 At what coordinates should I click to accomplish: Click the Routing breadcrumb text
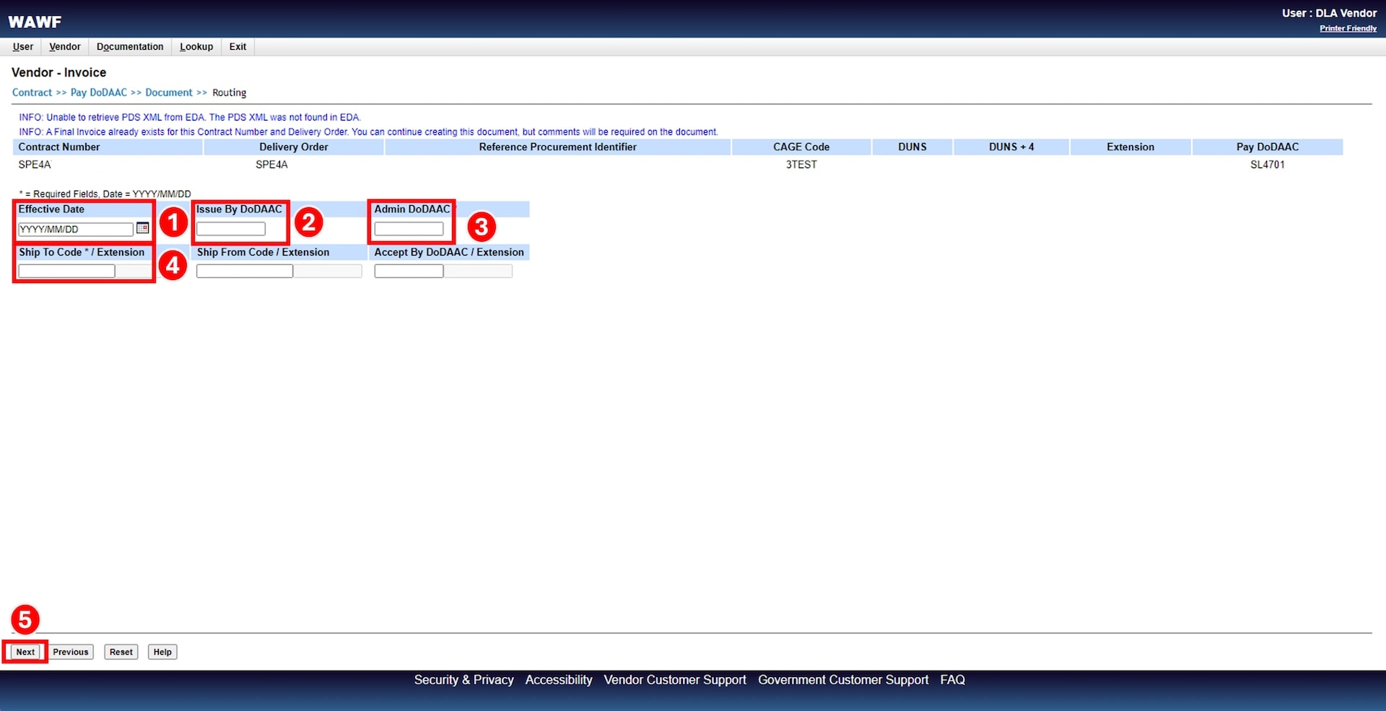[230, 92]
